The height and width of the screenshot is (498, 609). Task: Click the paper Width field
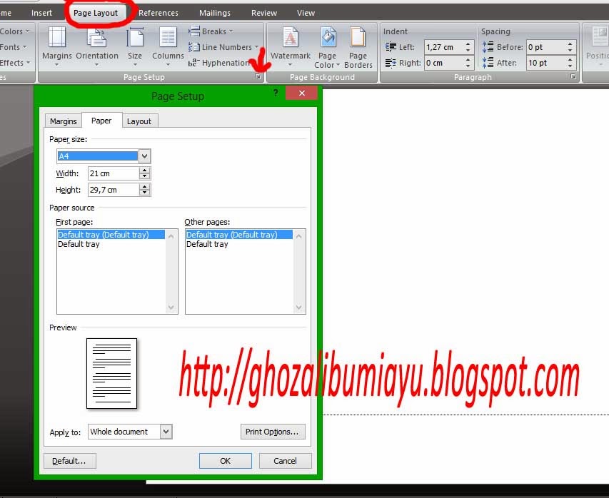[x=114, y=173]
